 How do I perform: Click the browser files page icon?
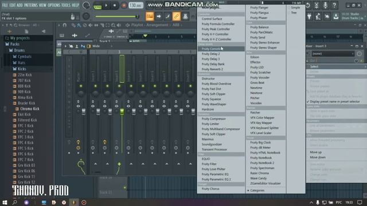pos(26,31)
